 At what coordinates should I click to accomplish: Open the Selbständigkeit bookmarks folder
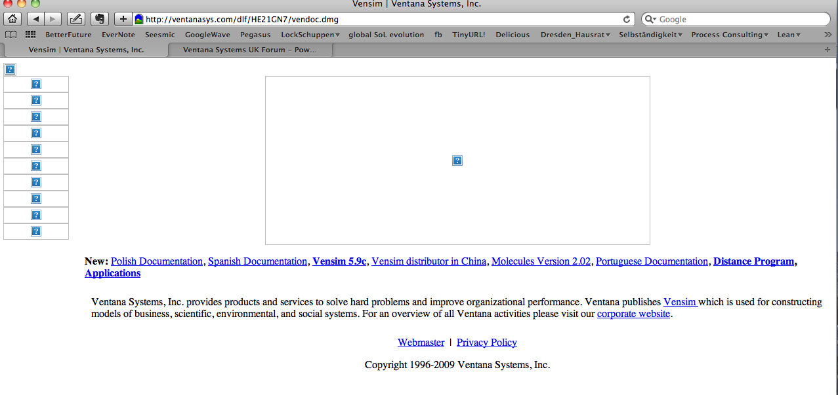[650, 35]
